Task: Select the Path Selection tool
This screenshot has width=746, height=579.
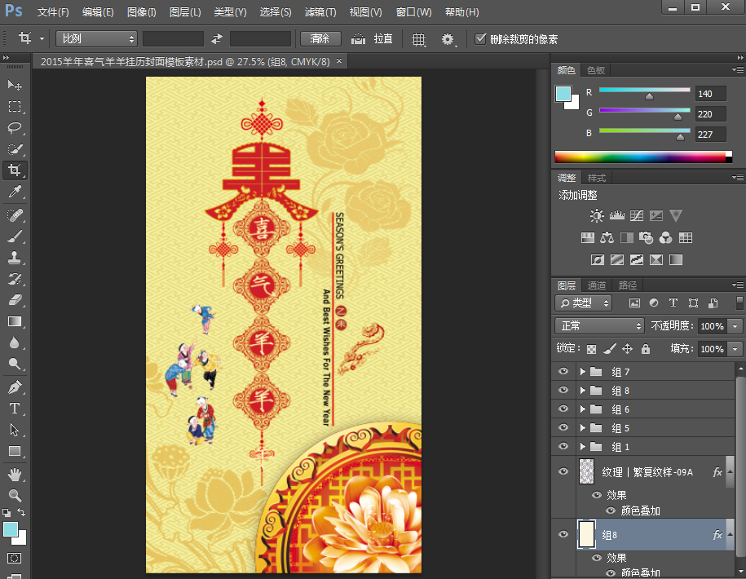Action: point(15,430)
